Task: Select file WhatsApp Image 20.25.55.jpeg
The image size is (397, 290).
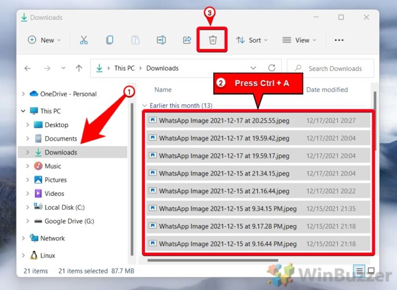Action: pyautogui.click(x=258, y=121)
